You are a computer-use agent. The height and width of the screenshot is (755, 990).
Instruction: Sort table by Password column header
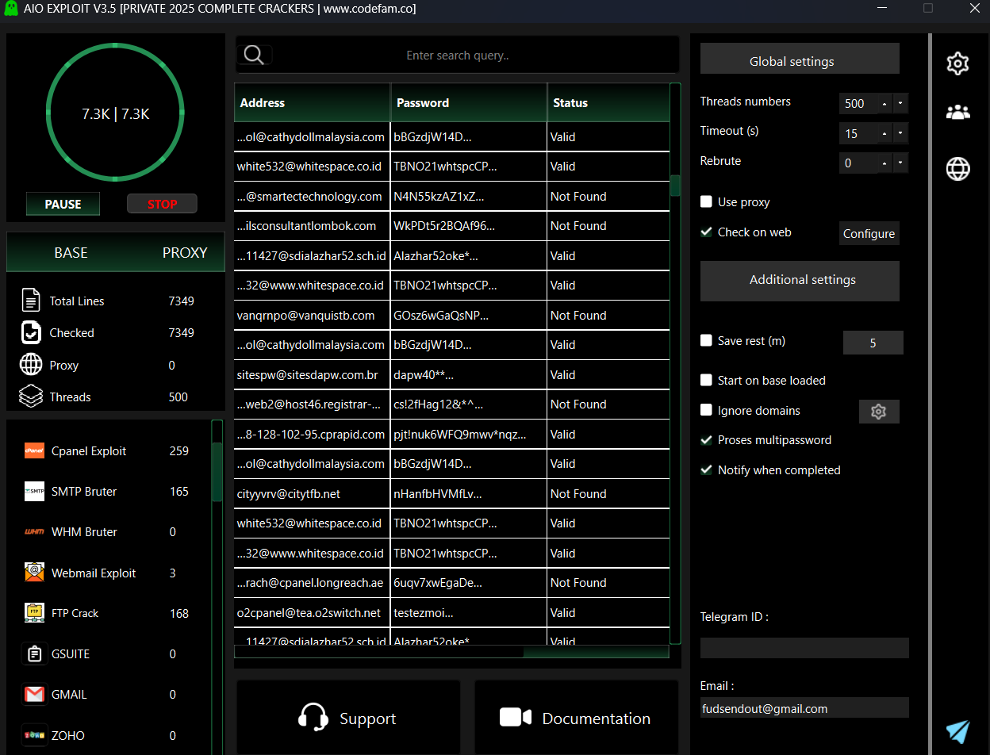tap(469, 102)
